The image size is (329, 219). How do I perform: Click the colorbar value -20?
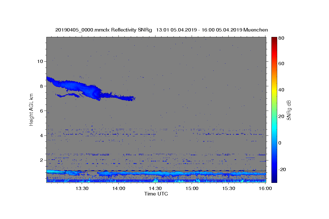282,169
